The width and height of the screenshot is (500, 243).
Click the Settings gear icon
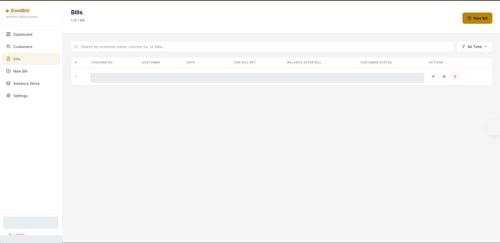8,96
